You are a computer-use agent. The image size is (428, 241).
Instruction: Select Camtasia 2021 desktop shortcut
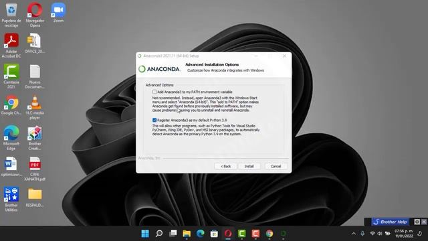pyautogui.click(x=11, y=76)
